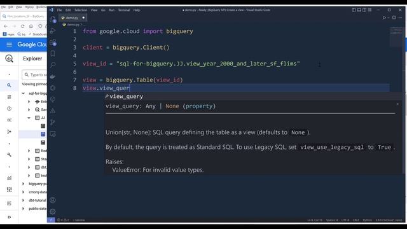The image size is (407, 229).
Task: Click the Explorer search input field
Action: click(x=35, y=75)
